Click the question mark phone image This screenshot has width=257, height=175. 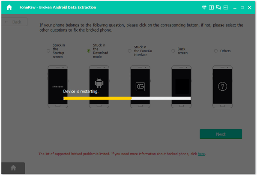click(x=222, y=87)
